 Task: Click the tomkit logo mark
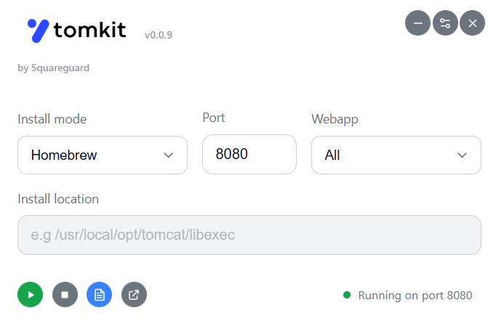38,30
